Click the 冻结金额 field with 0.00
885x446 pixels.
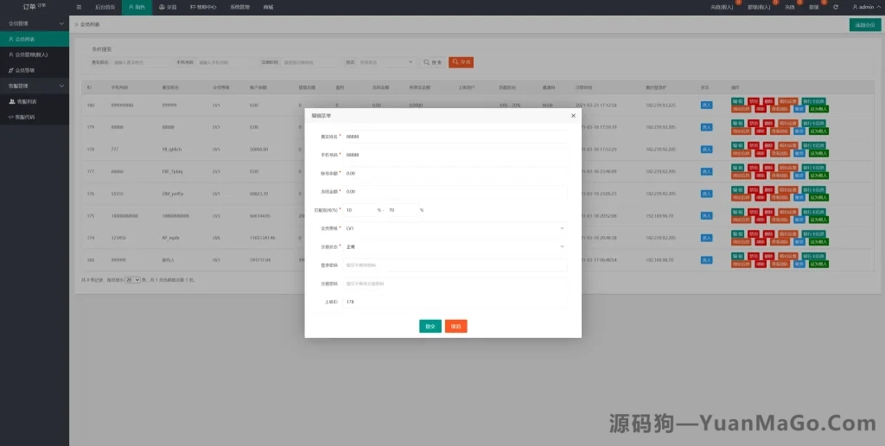(x=455, y=191)
